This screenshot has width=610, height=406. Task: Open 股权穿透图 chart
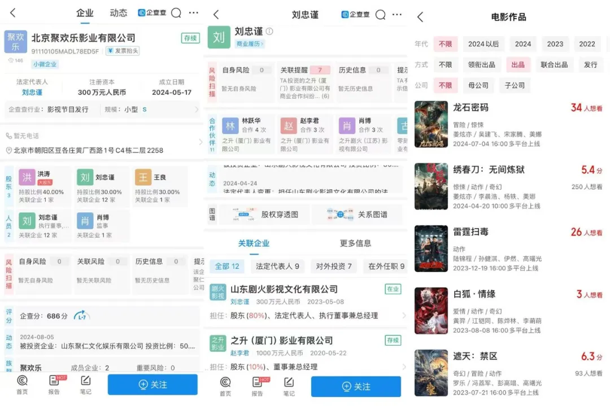264,215
